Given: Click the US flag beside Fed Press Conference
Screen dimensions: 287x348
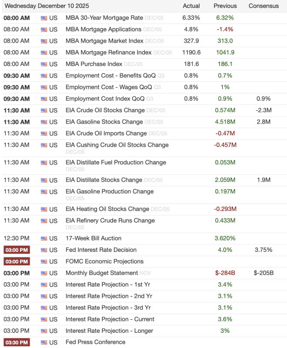Looking at the screenshot, I should click(44, 342).
